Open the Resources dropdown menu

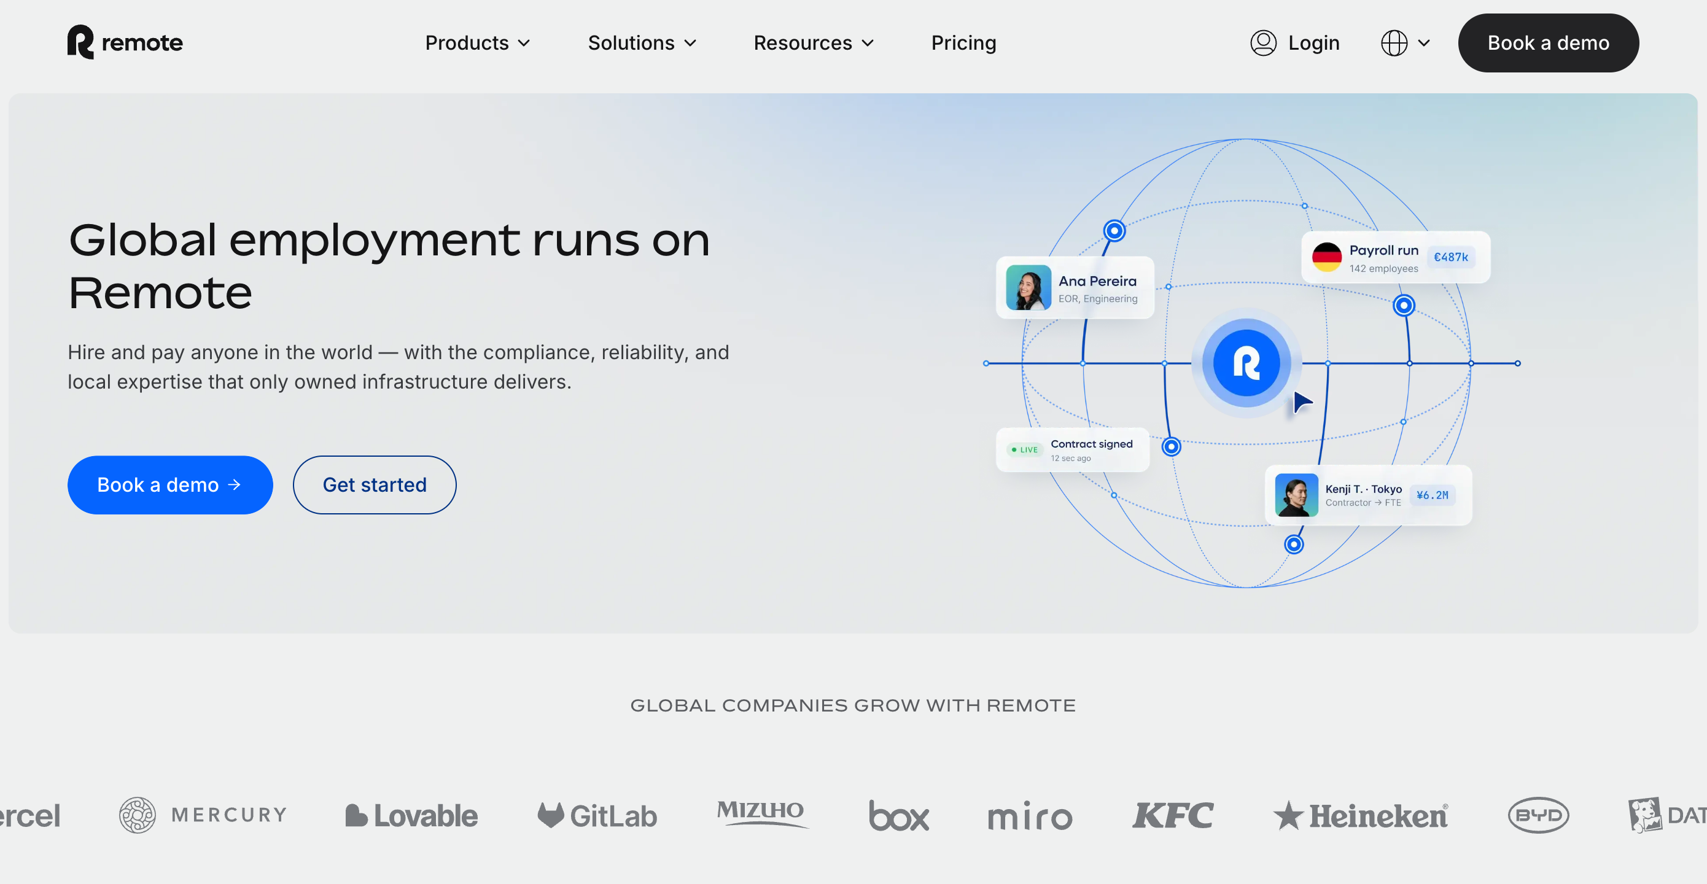[x=813, y=43]
